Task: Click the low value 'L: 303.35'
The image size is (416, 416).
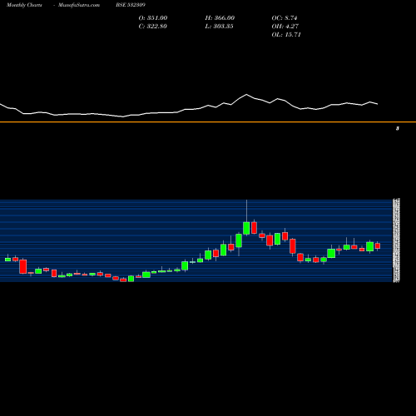Action: tap(219, 27)
